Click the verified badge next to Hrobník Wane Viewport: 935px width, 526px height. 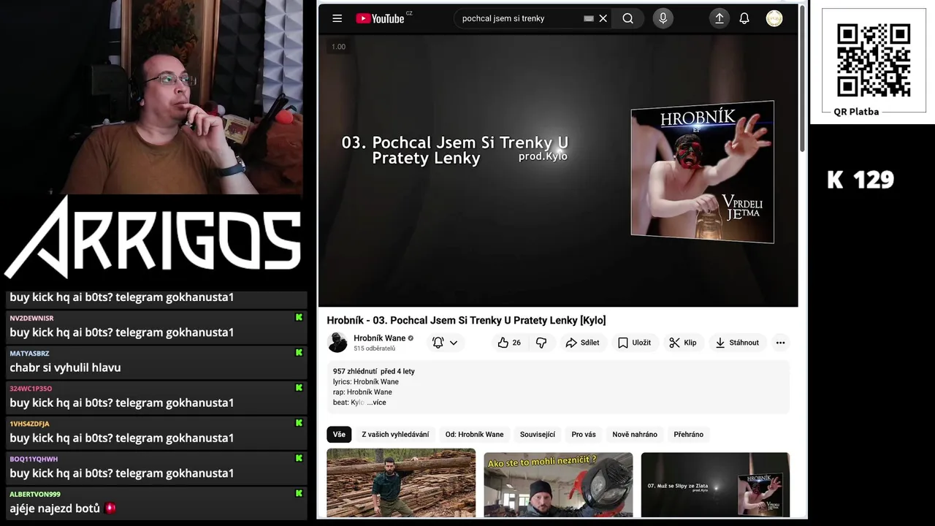[411, 338]
